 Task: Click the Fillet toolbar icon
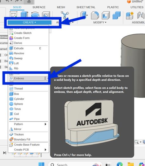95,15
